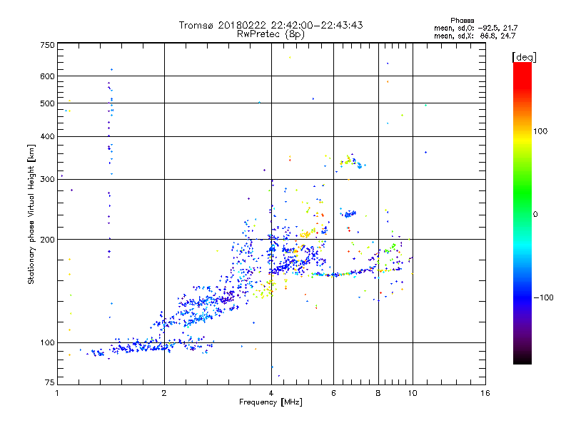Image resolution: width=571 pixels, height=428 pixels.
Task: Click the y-axis tick label '200'
Action: pyautogui.click(x=47, y=240)
